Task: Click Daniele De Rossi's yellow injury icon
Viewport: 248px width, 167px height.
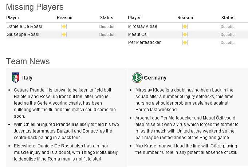Action: click(x=64, y=27)
